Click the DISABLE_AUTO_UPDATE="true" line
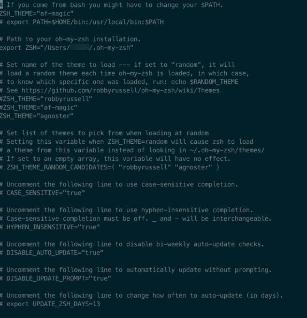 click(52, 253)
